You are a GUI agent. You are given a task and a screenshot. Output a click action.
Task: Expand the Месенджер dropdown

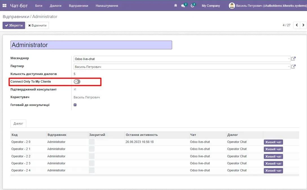(289, 59)
